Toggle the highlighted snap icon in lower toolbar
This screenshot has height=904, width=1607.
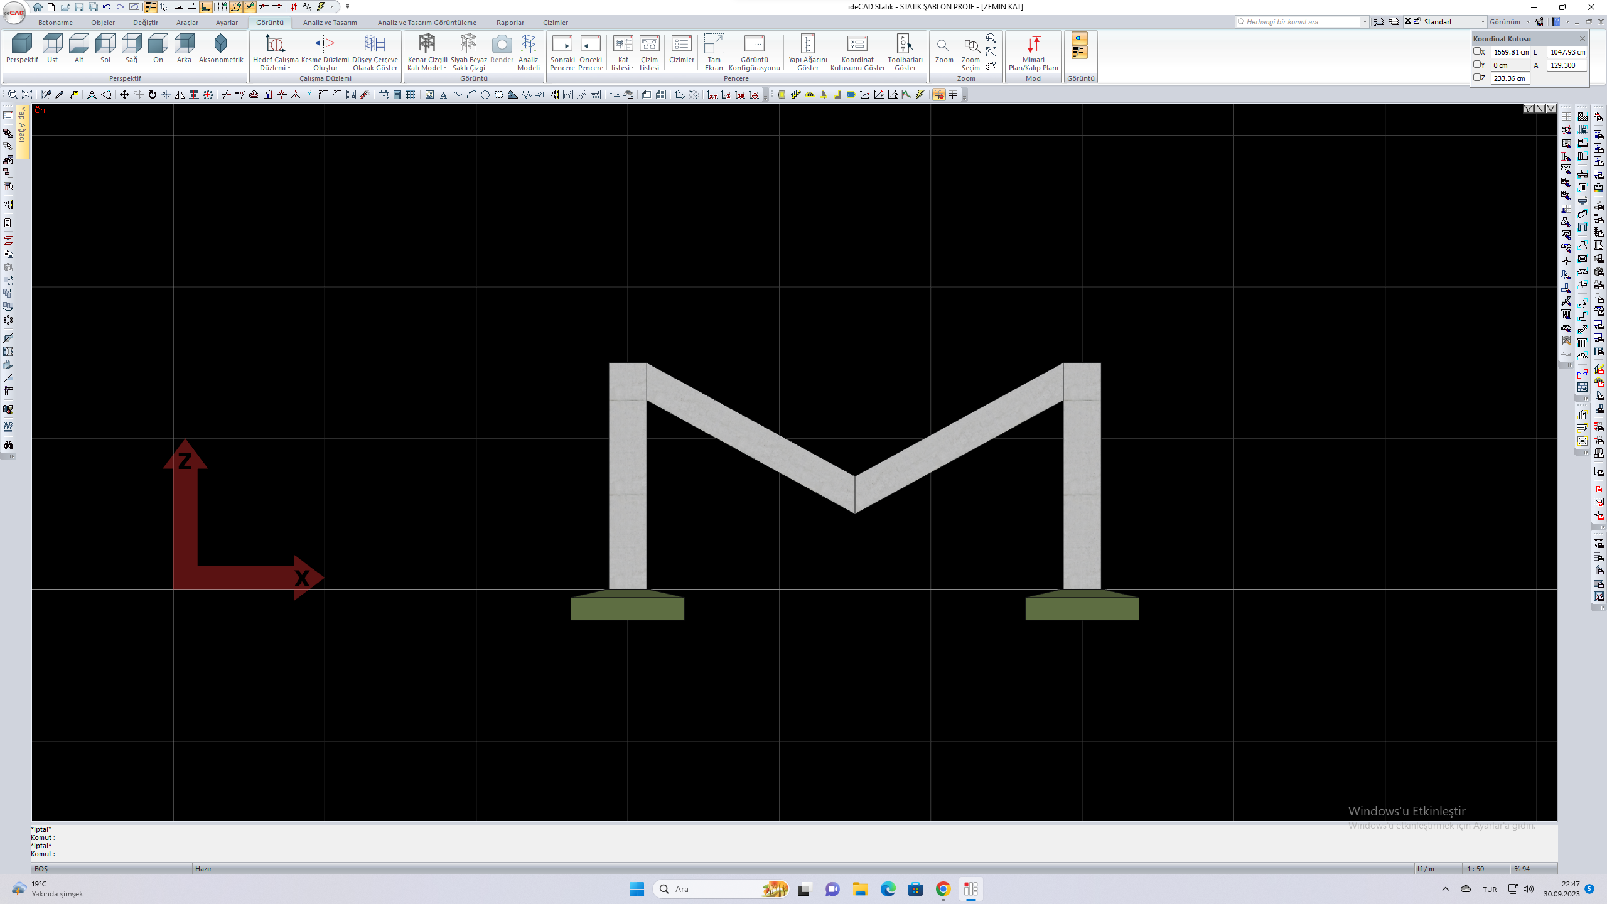pyautogui.click(x=938, y=95)
